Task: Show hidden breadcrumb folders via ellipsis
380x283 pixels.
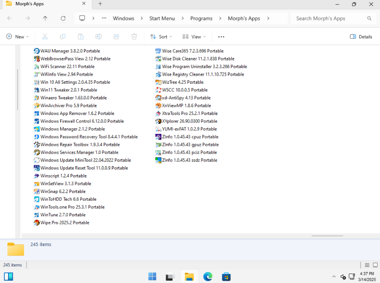Action: pyautogui.click(x=104, y=18)
